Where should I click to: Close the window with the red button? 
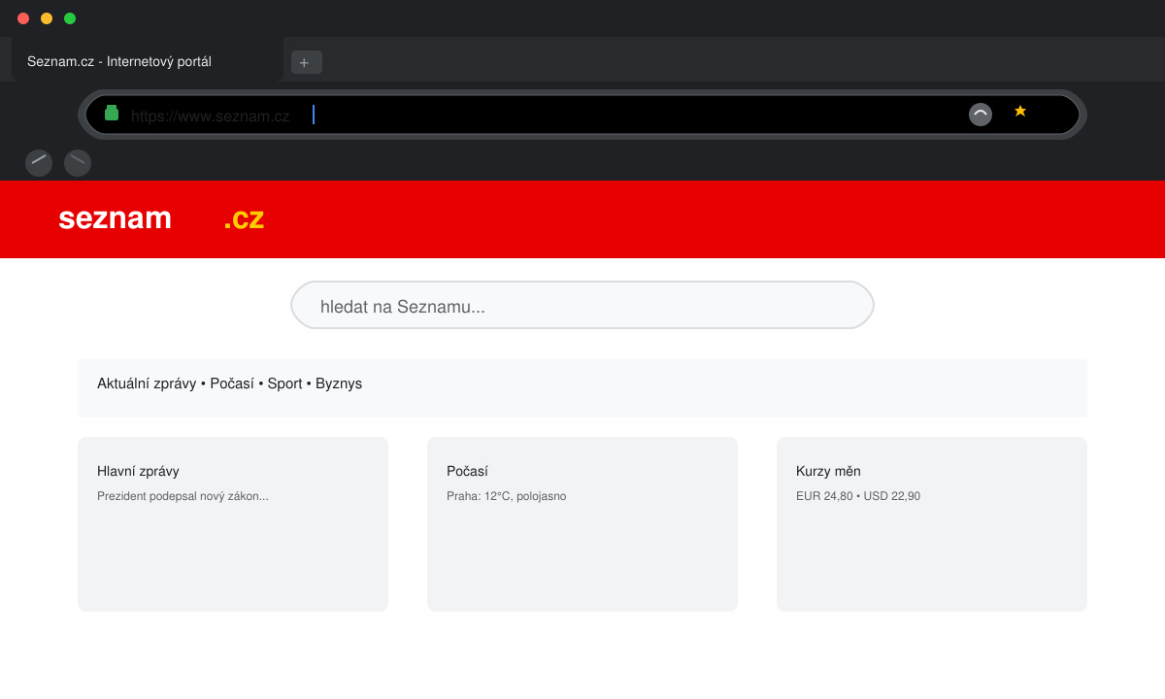coord(23,18)
